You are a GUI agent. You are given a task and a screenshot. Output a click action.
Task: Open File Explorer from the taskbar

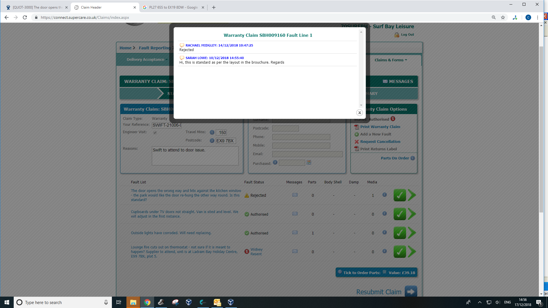click(x=133, y=302)
